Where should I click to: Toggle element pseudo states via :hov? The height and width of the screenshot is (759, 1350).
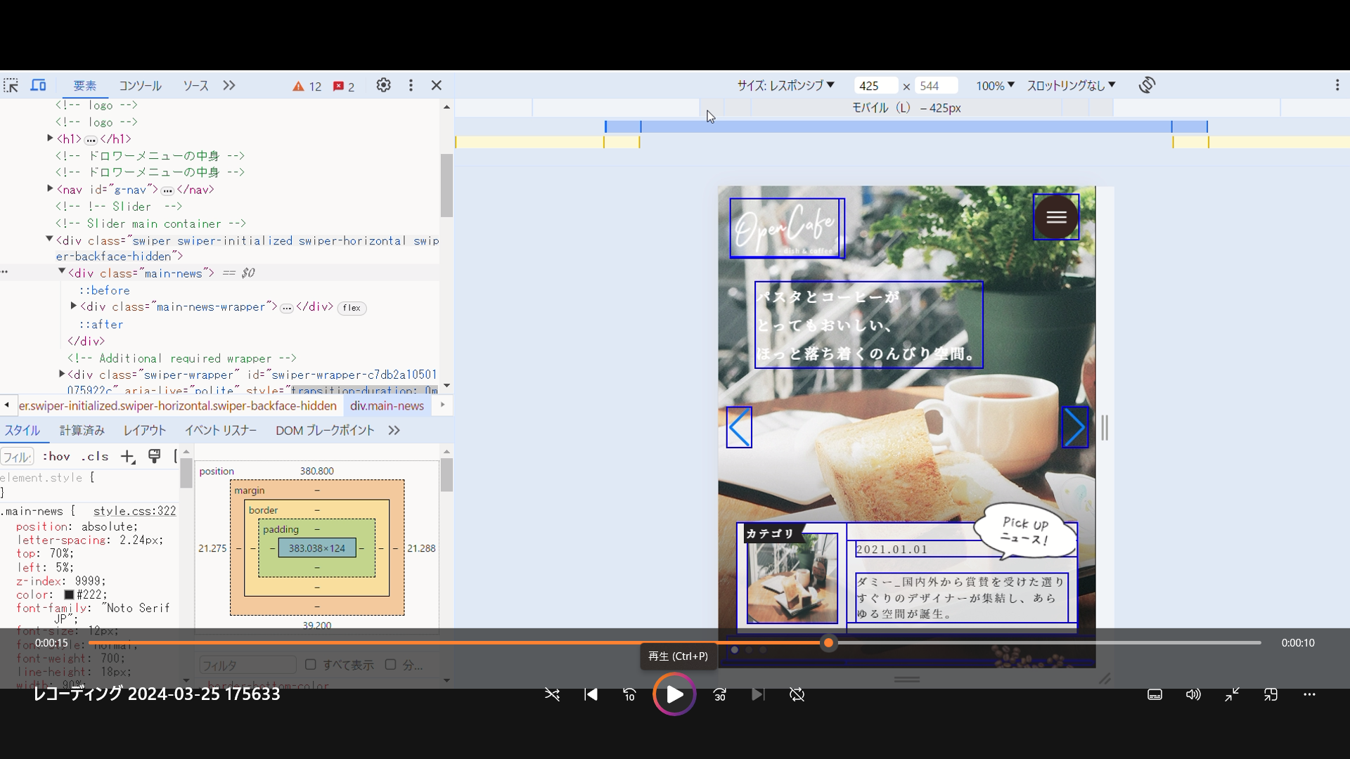(x=56, y=456)
